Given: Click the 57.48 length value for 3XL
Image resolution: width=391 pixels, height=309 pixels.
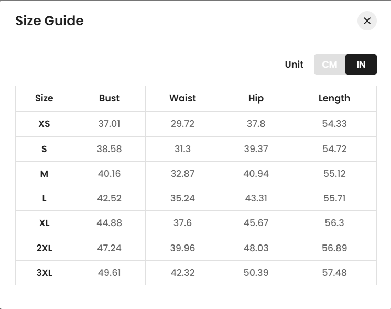Looking at the screenshot, I should tap(334, 273).
